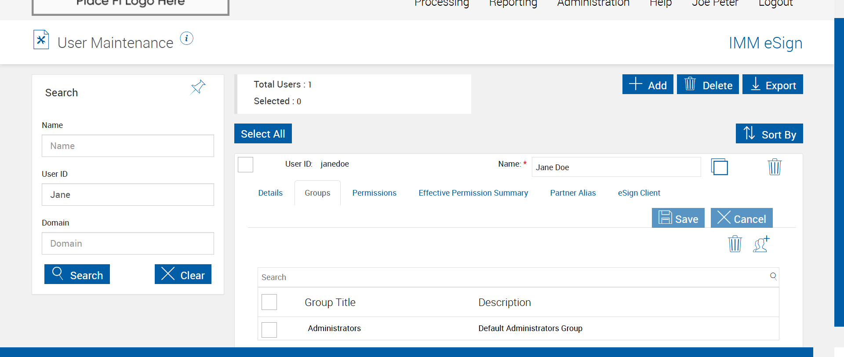Click the info icon beside User Maintenance

(x=186, y=38)
